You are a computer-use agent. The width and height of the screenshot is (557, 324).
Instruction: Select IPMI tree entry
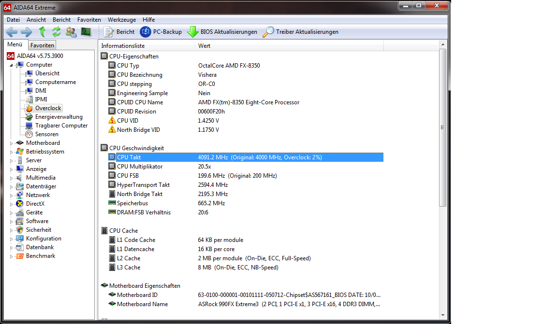point(41,99)
